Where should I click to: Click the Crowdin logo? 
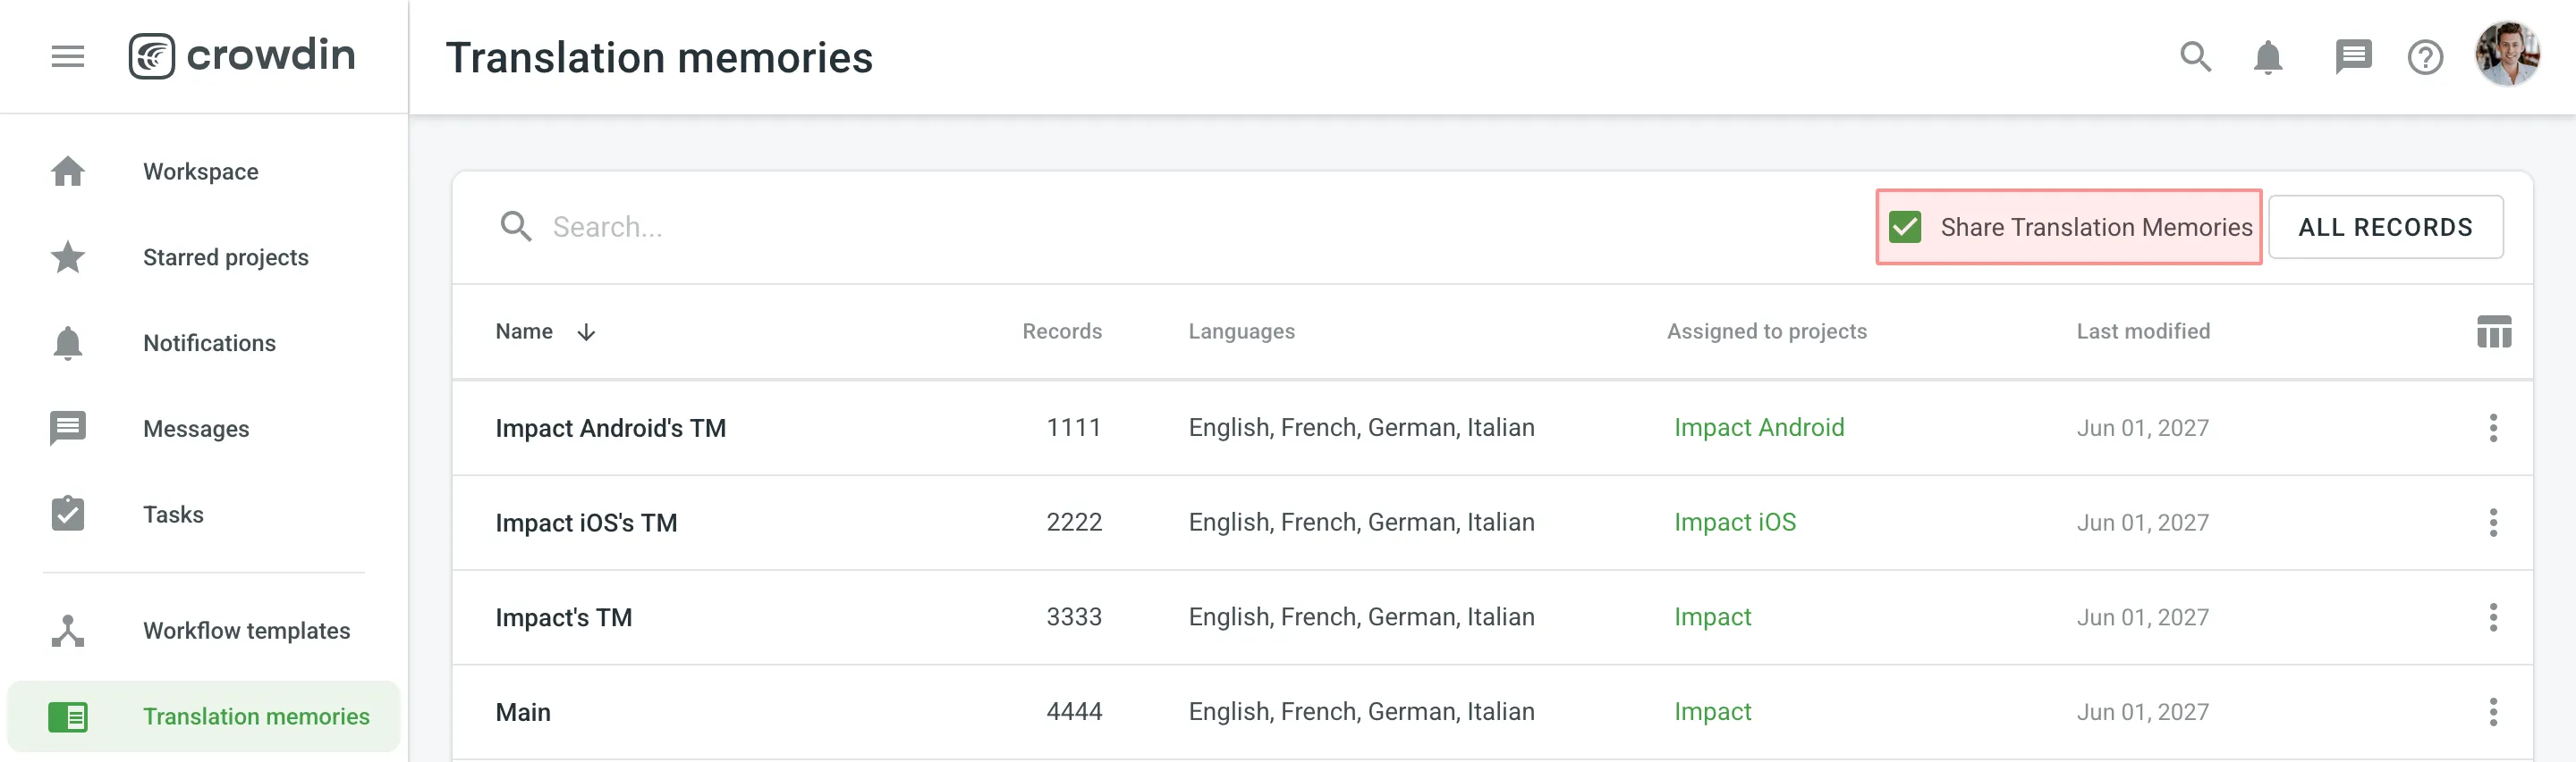(242, 56)
